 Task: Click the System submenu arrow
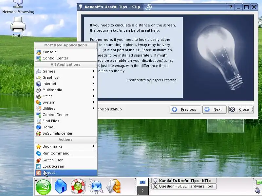[94, 102]
